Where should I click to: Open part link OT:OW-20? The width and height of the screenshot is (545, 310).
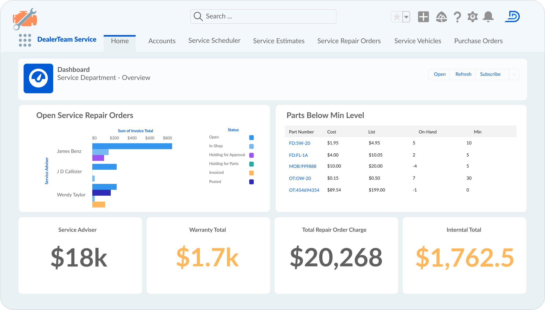tap(300, 178)
